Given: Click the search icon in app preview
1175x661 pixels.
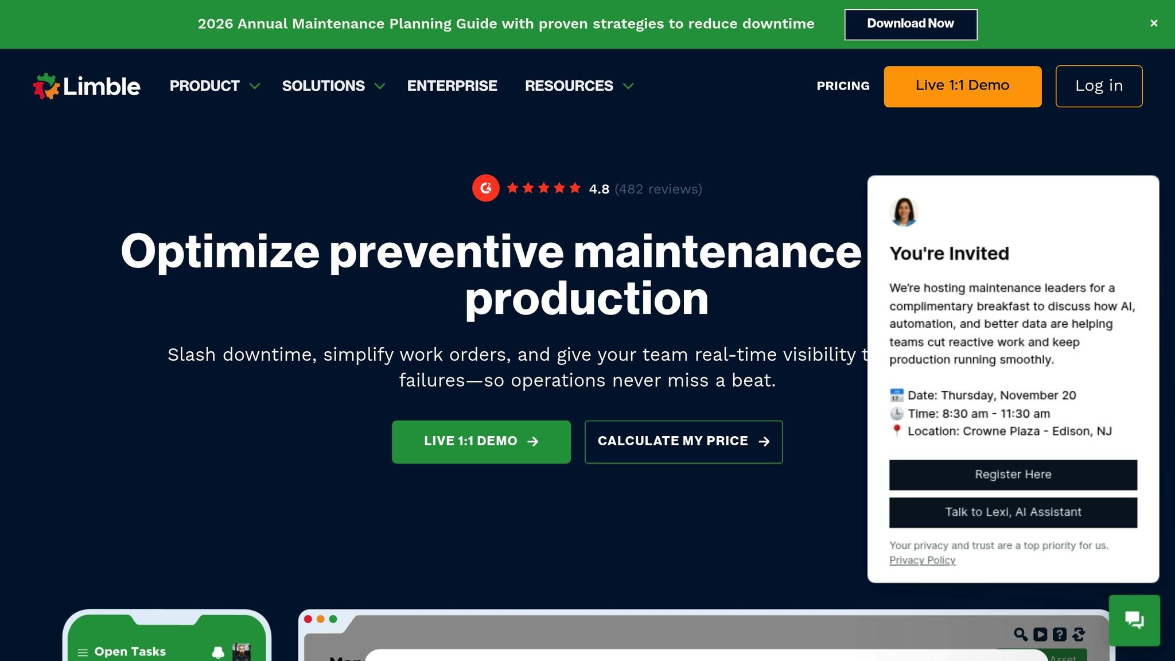Looking at the screenshot, I should click(x=1020, y=634).
